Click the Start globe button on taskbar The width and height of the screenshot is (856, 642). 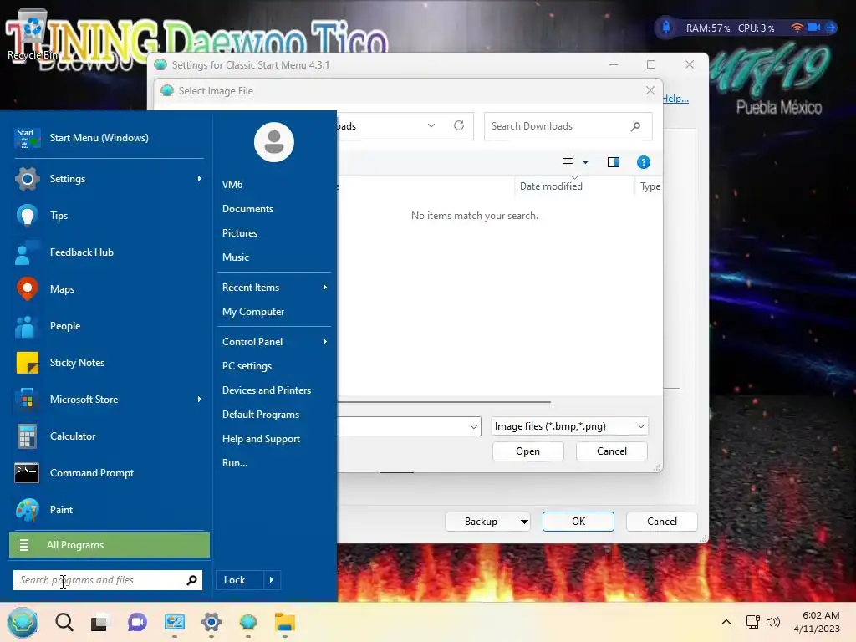(x=23, y=622)
